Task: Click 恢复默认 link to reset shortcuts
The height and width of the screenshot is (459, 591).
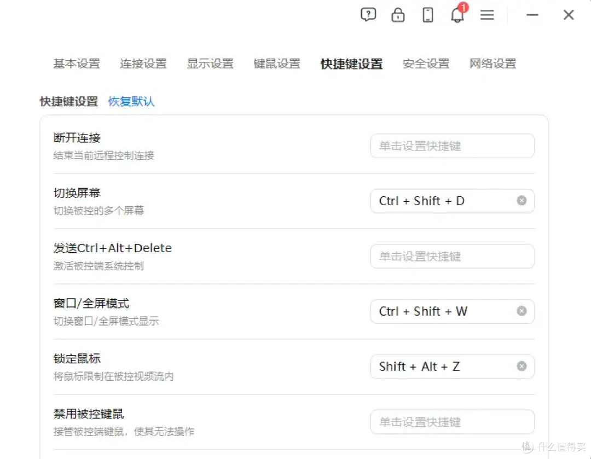Action: tap(131, 101)
